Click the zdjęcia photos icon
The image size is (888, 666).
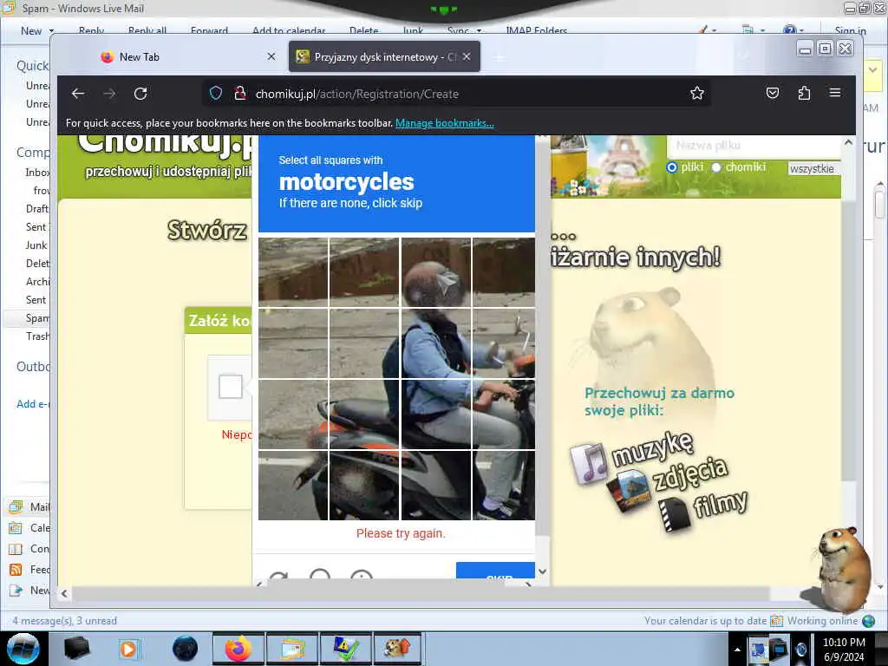coord(629,491)
